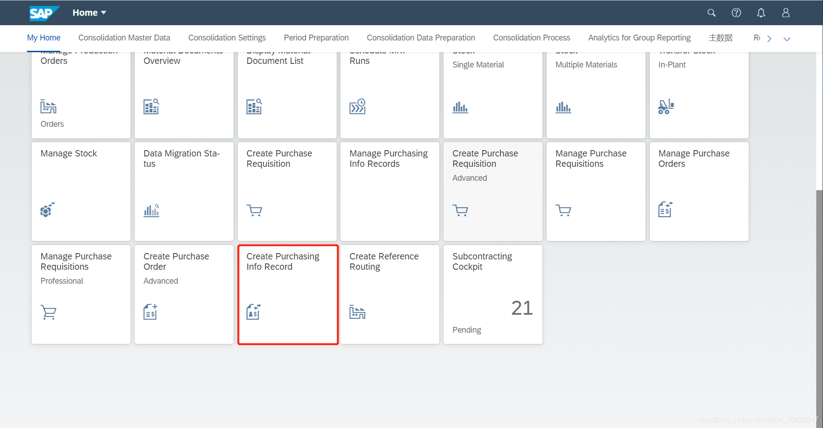This screenshot has height=428, width=823.
Task: Click the vertical page scrollbar
Action: click(x=819, y=308)
